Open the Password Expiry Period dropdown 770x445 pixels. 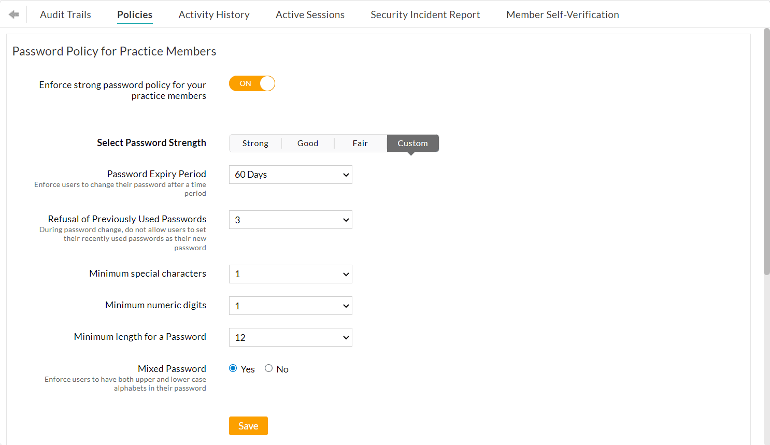pos(290,175)
